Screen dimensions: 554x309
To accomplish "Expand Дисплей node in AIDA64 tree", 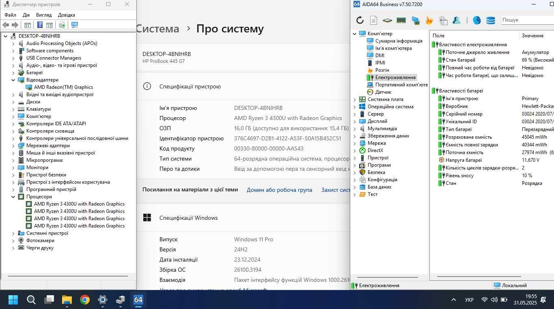I will click(354, 121).
